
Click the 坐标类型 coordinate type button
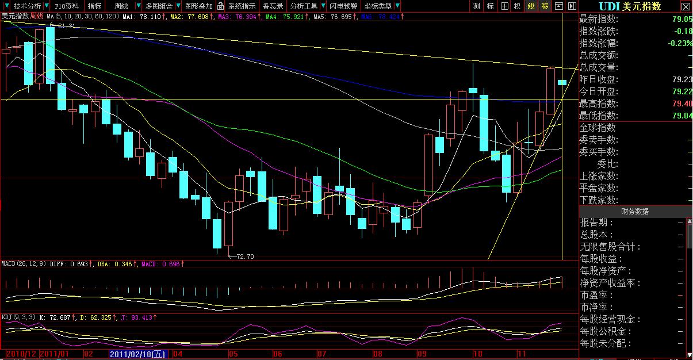(x=378, y=6)
